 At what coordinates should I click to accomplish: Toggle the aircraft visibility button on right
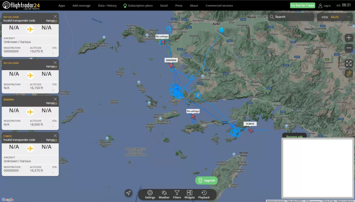coord(349,73)
